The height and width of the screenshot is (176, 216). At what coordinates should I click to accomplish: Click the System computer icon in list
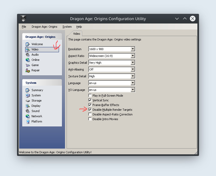[x=28, y=95]
